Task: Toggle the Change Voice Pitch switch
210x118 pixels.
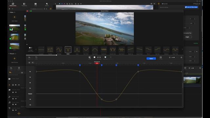Action: 31,48
